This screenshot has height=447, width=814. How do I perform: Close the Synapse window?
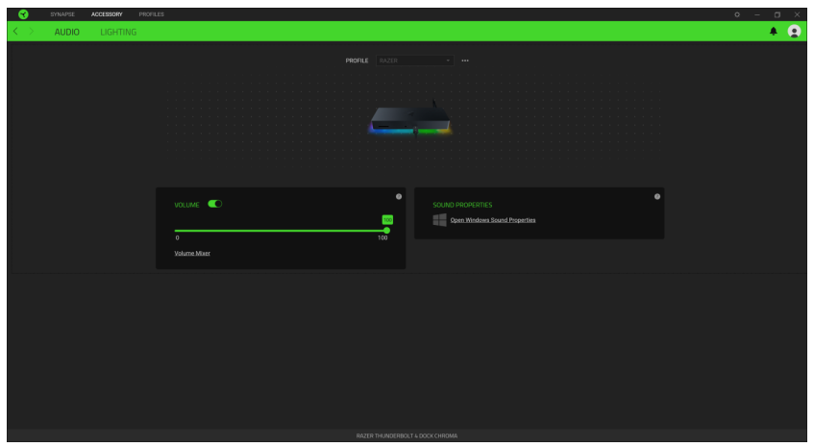[797, 14]
